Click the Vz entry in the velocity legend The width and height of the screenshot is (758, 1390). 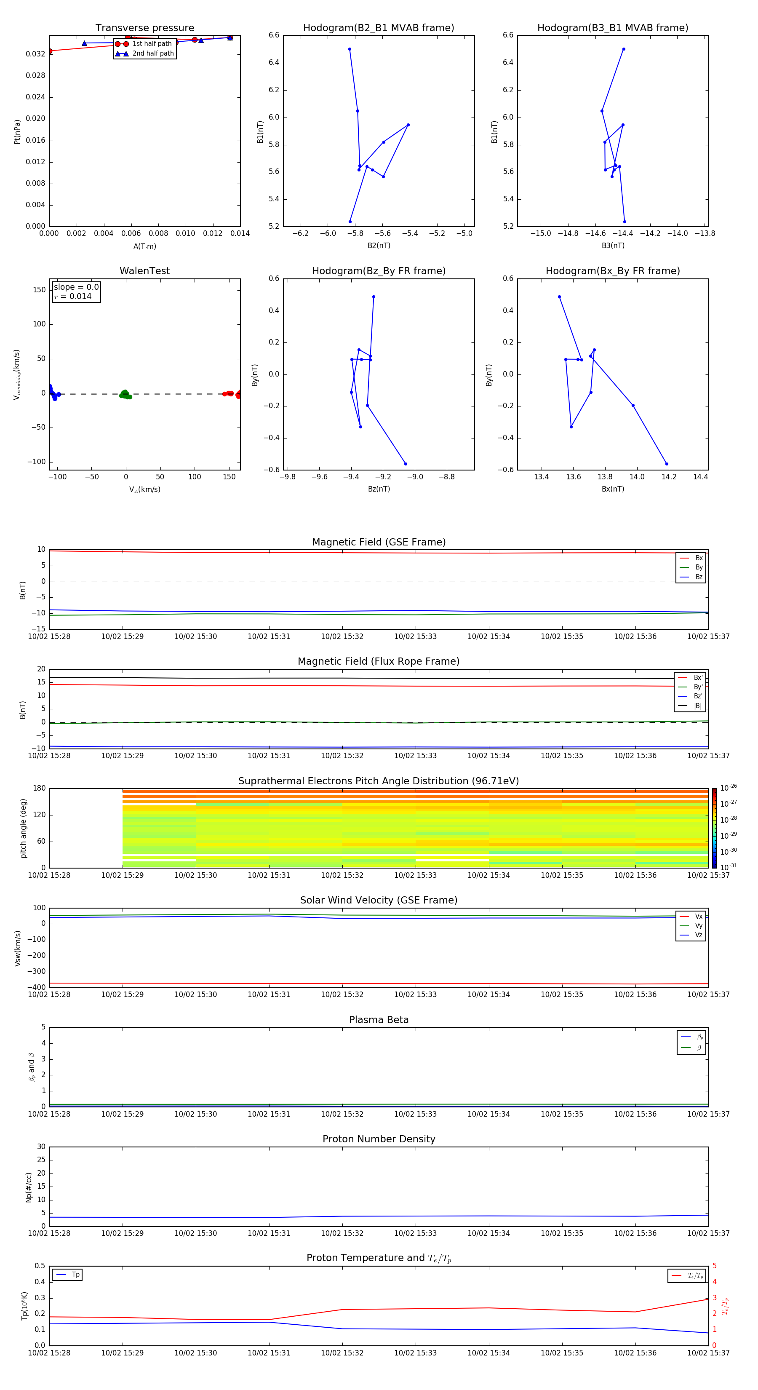click(x=691, y=935)
